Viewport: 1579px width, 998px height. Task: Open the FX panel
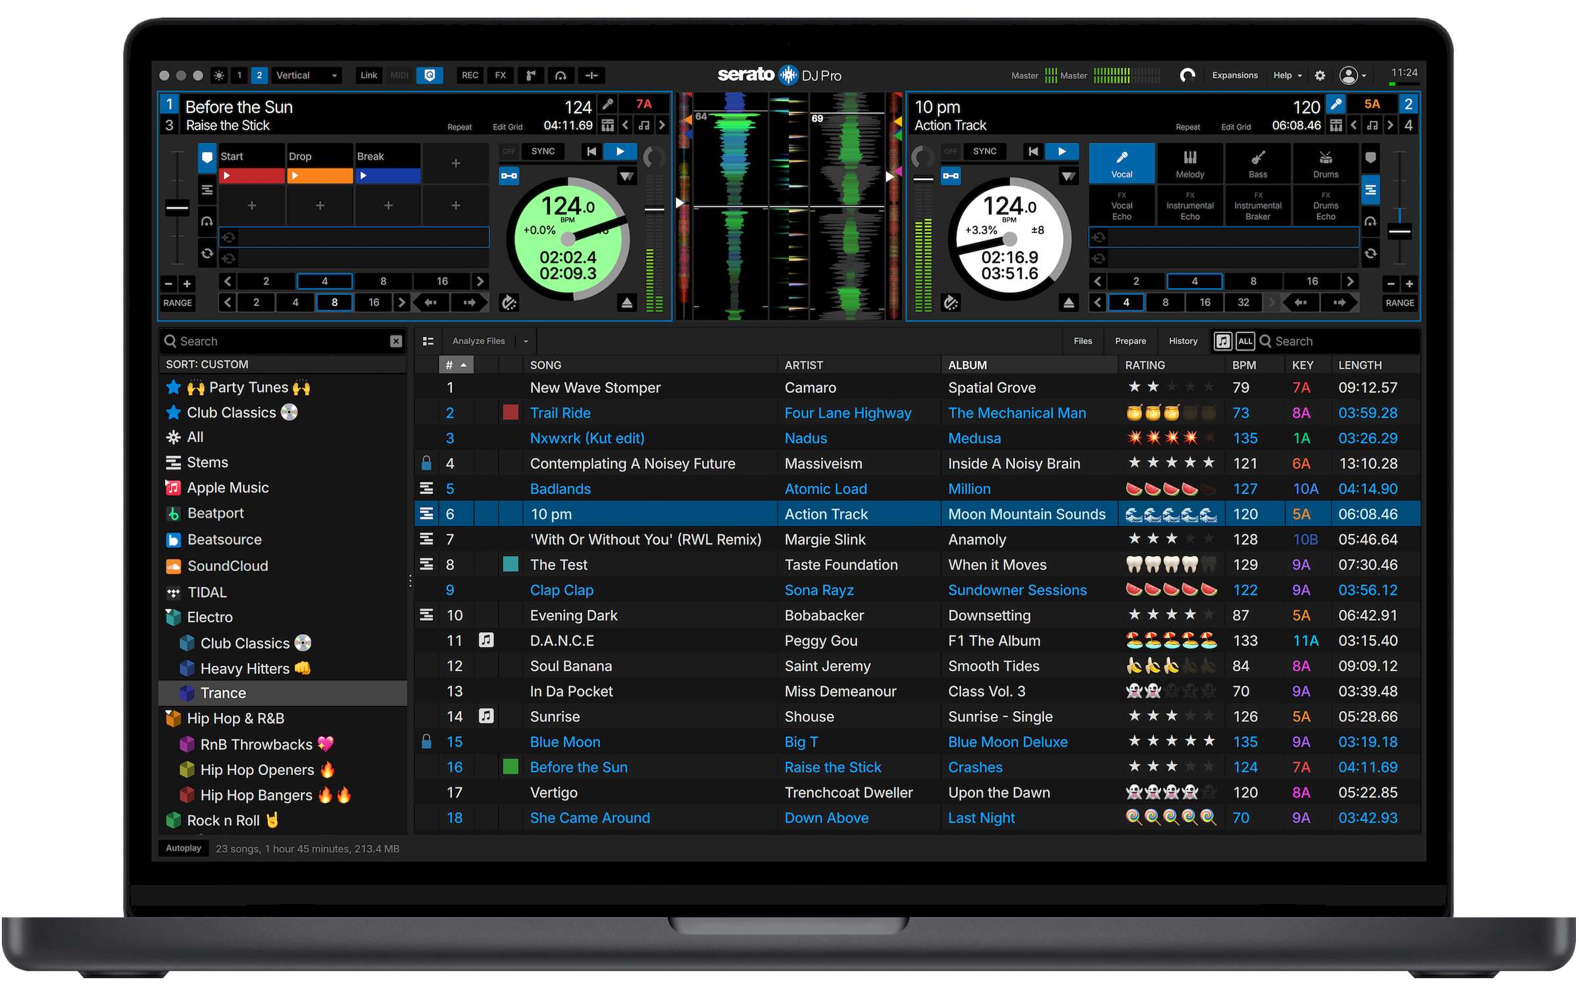500,75
